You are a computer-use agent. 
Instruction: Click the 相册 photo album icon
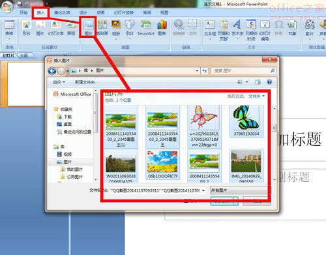[x=116, y=29]
